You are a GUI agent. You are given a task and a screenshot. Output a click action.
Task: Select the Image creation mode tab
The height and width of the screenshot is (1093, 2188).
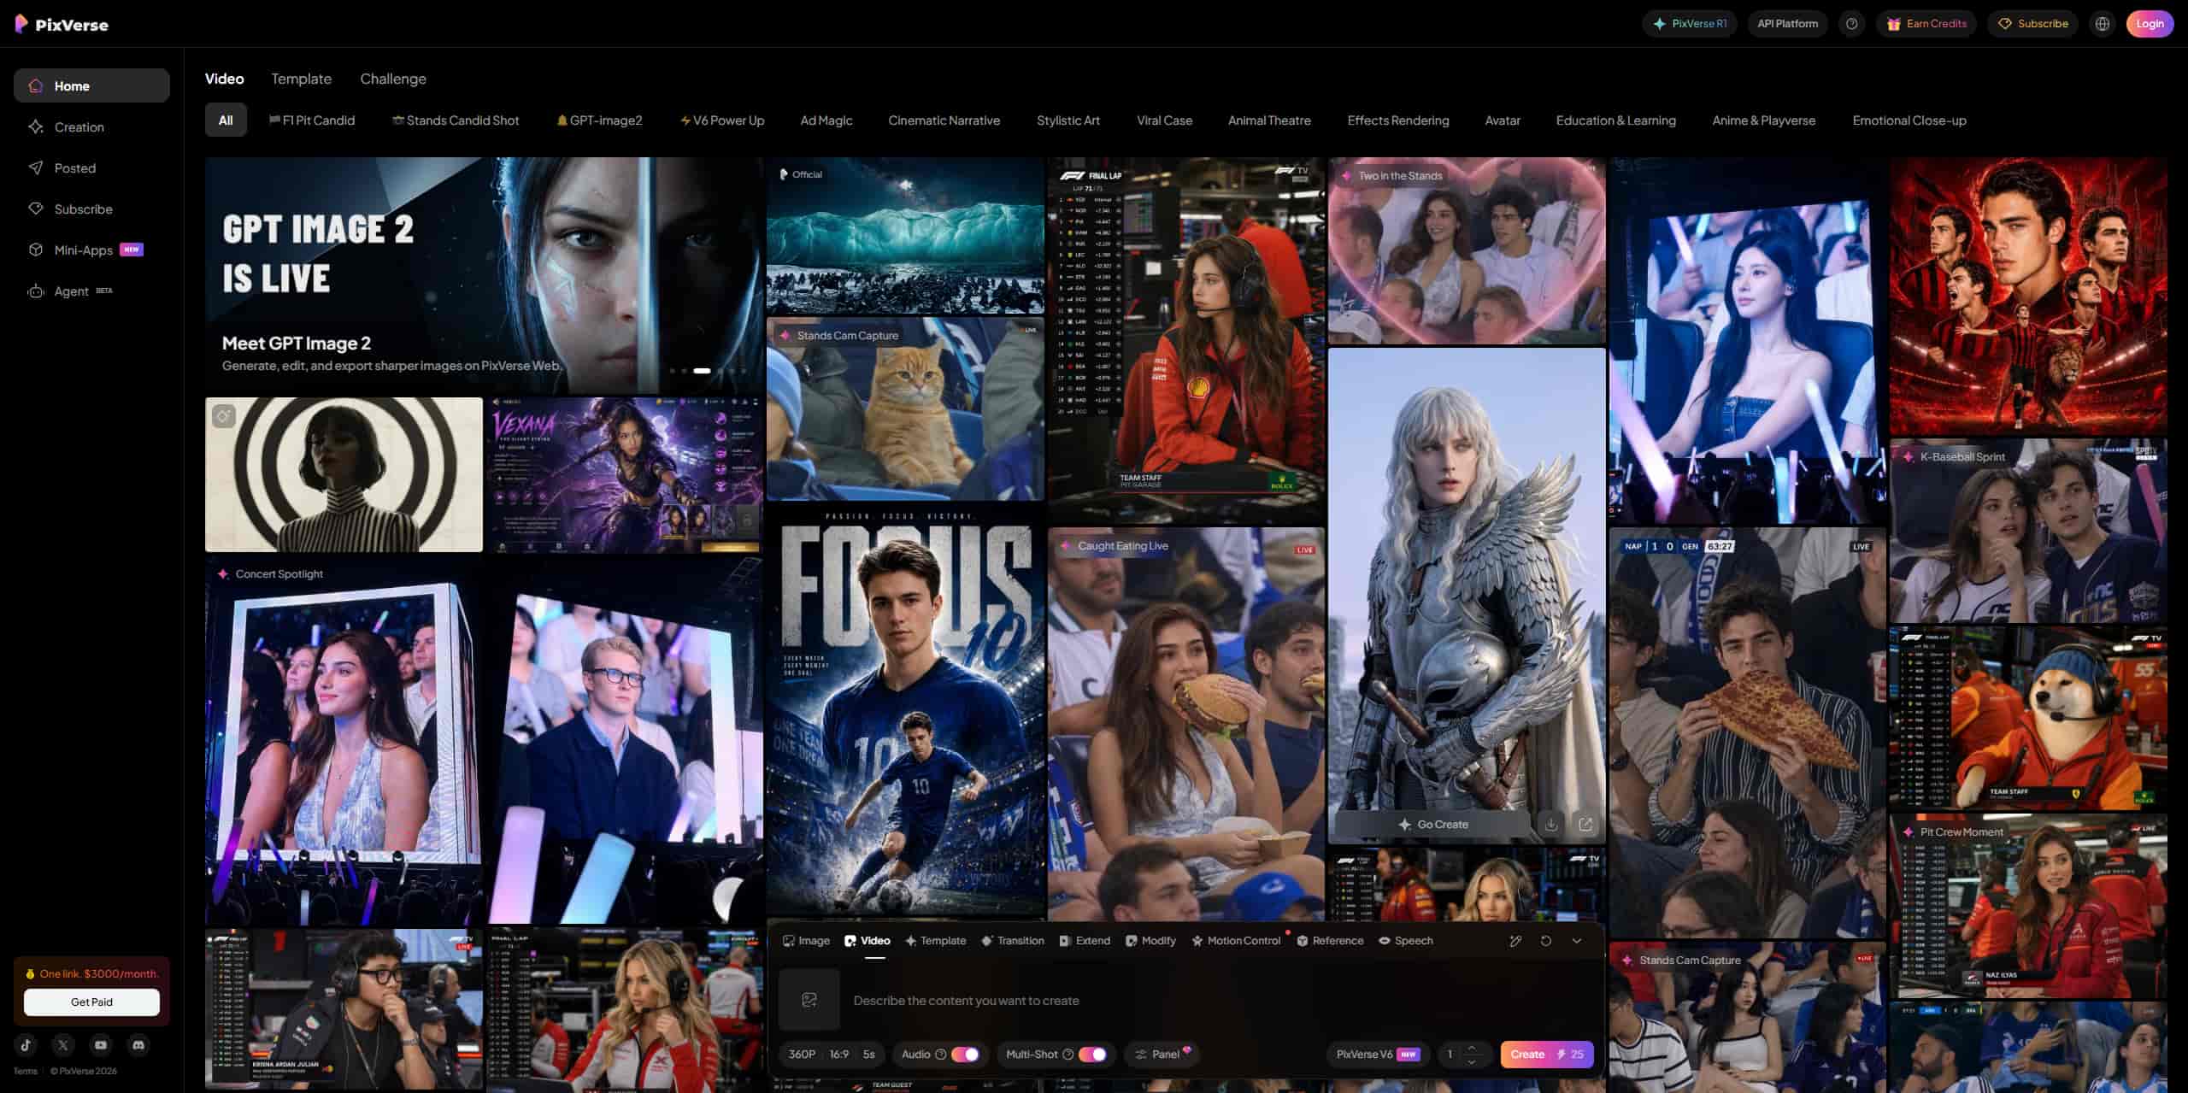click(x=806, y=941)
